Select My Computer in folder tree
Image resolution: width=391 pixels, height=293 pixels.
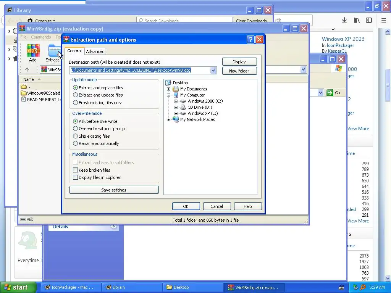pos(192,95)
